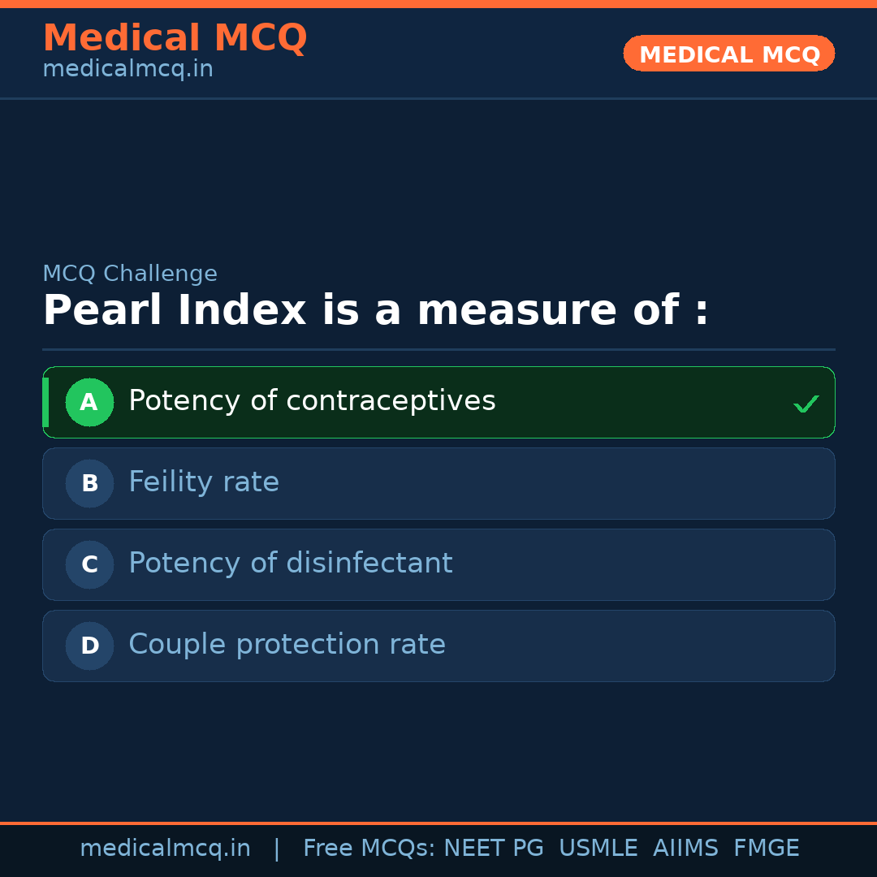Screen dimensions: 877x877
Task: Click the "Free MCQs:" footer label
Action: click(369, 849)
